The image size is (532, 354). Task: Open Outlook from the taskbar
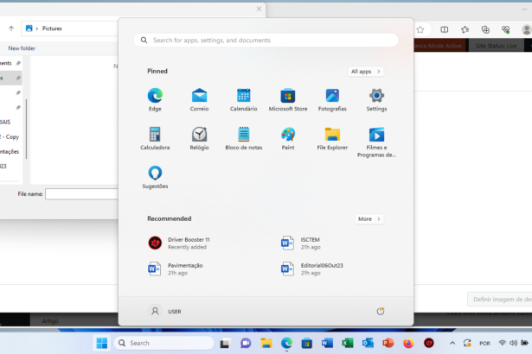368,343
